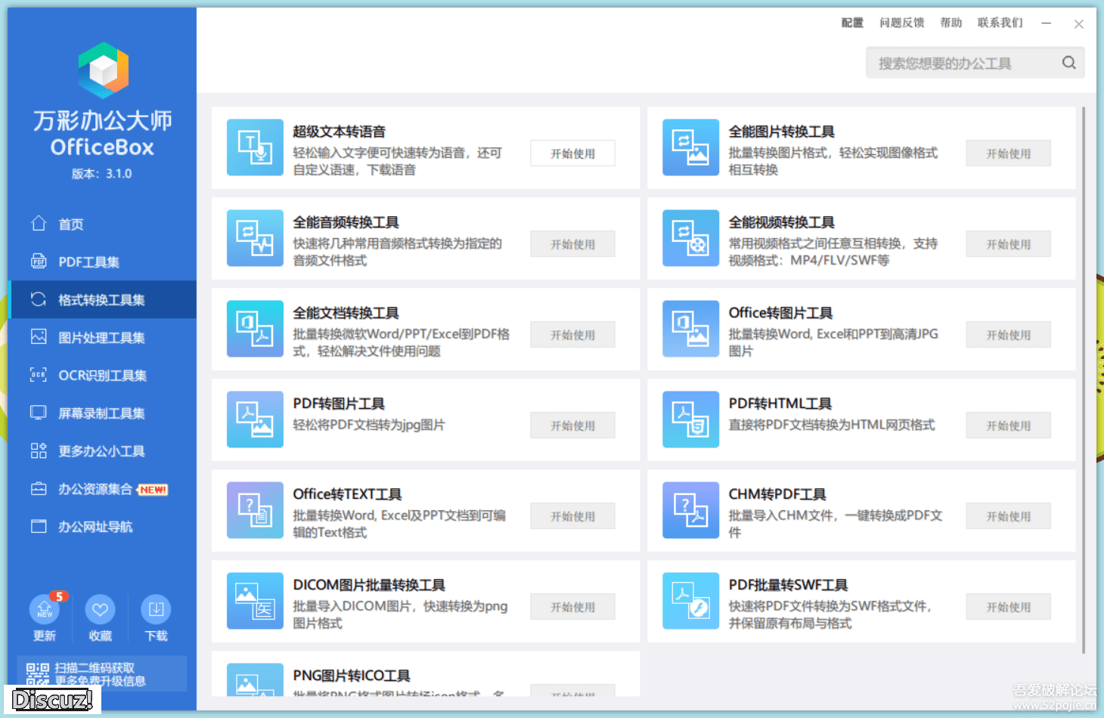Open 更新 with the 5 badge
This screenshot has width=1104, height=718.
(45, 609)
